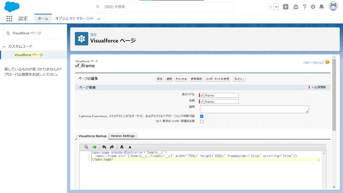Increase editor font size with large A
343x193 pixels.
(122, 147)
